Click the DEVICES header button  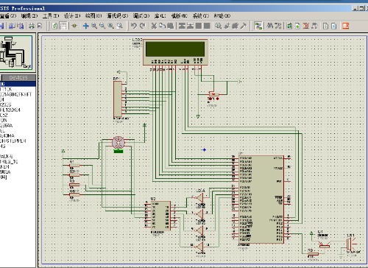18,78
